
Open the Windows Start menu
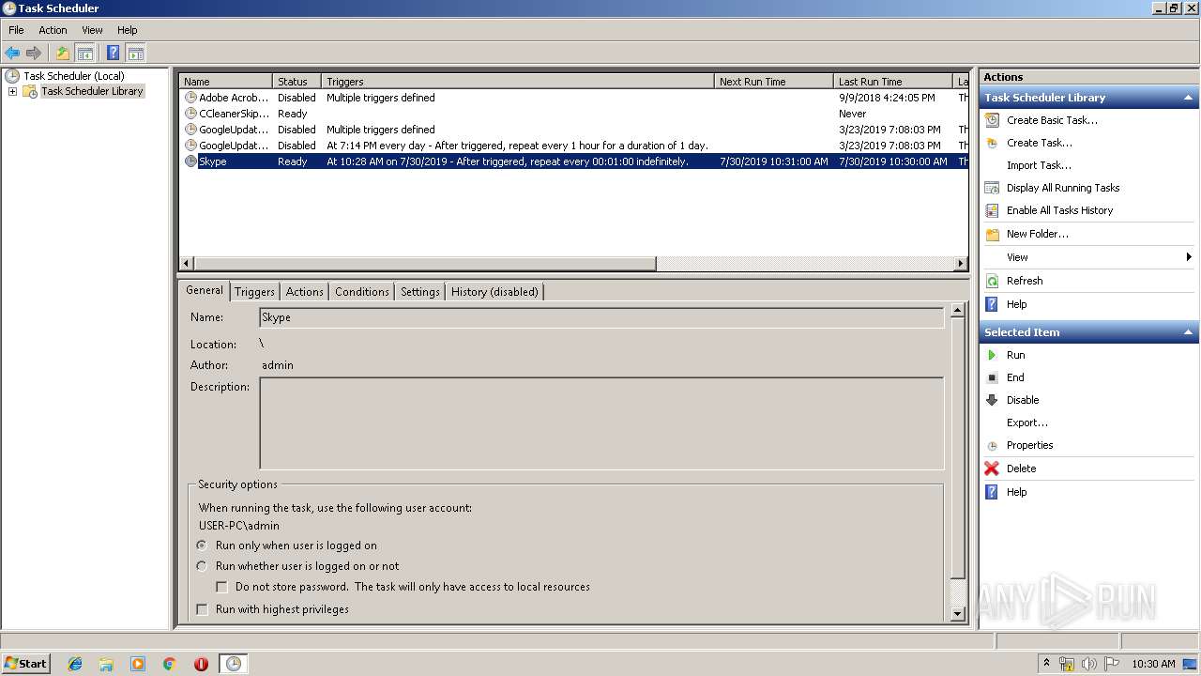coord(26,663)
